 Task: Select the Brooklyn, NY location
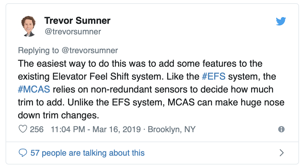172,129
